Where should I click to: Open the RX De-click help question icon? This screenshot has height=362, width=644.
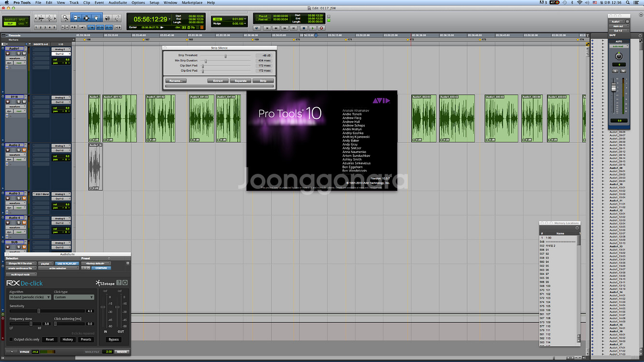119,283
